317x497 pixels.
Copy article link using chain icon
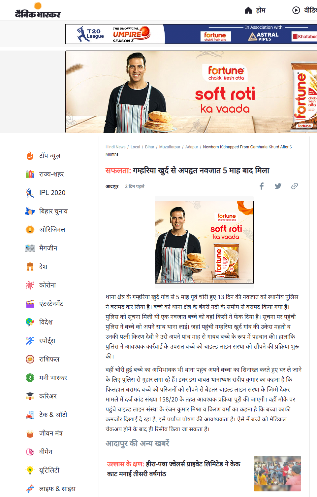click(x=295, y=186)
